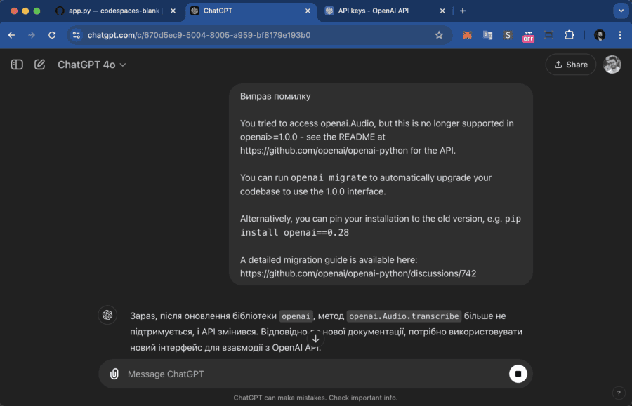Screen dimensions: 632x406
Task: Stop generating with the stop button
Action: [518, 374]
